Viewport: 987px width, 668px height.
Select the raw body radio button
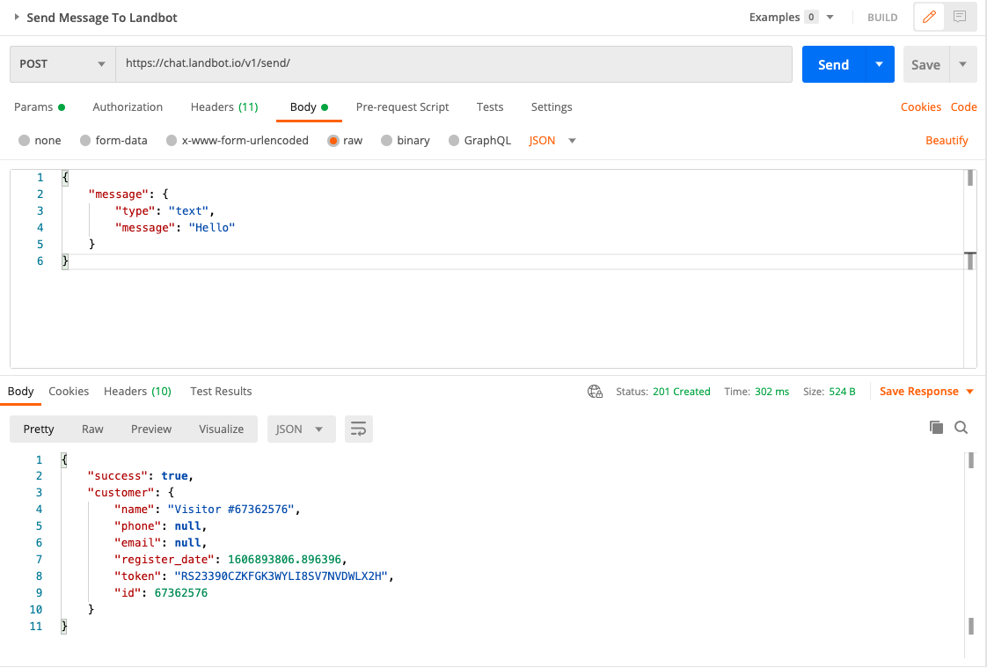coord(333,141)
